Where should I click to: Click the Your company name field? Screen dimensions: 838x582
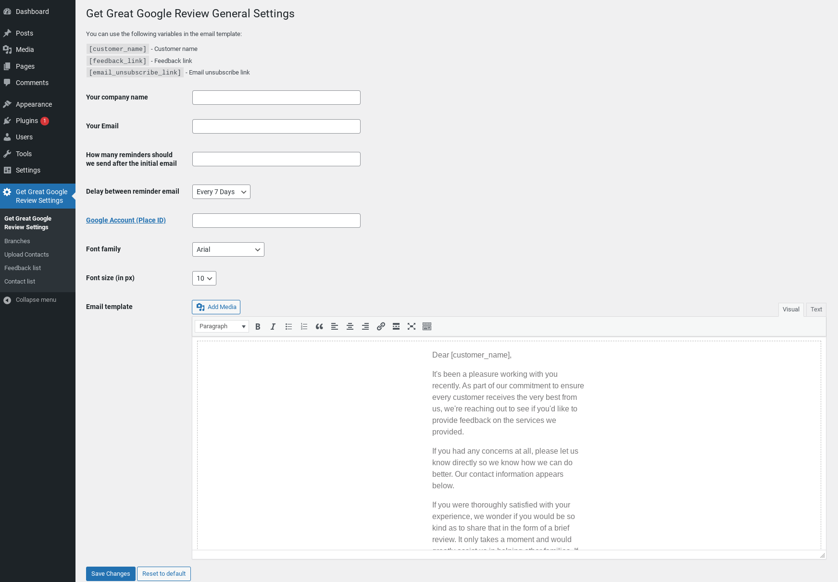[276, 98]
